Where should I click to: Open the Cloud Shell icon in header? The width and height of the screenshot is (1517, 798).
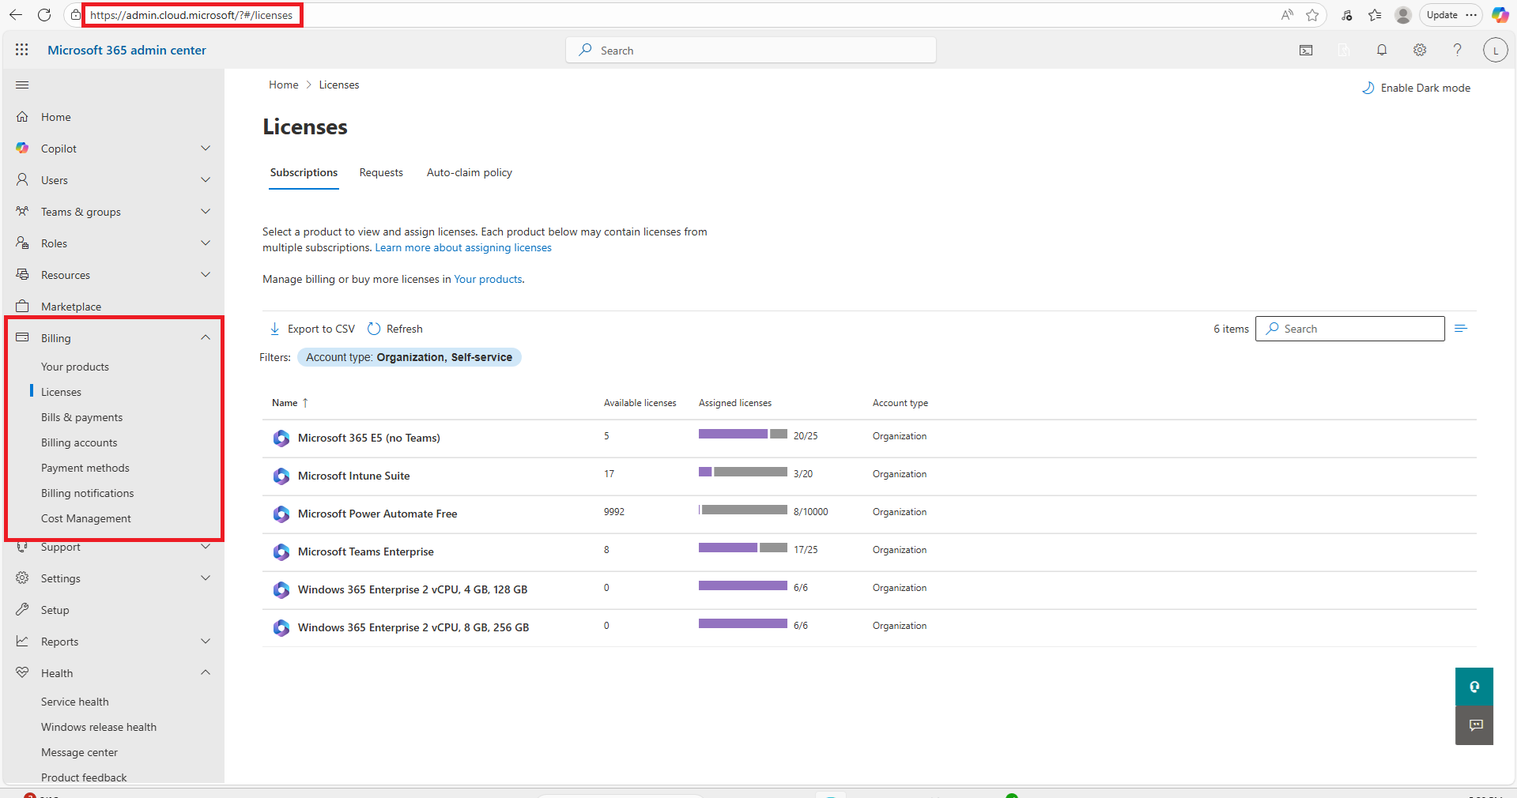point(1306,51)
